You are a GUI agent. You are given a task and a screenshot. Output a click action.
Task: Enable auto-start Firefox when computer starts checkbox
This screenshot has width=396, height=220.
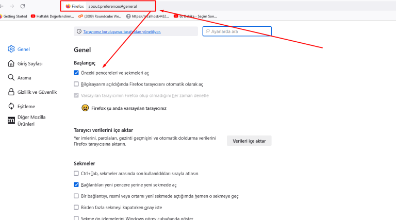pos(77,84)
